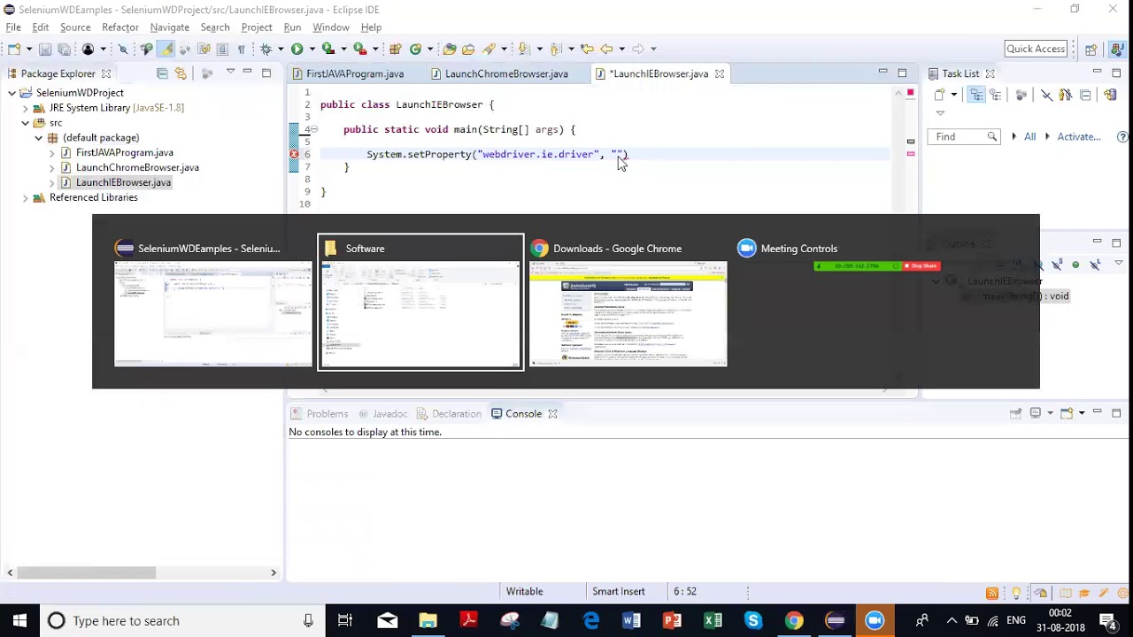1133x637 pixels.
Task: Toggle Hide Completed Tasks icon
Action: (x=1046, y=95)
